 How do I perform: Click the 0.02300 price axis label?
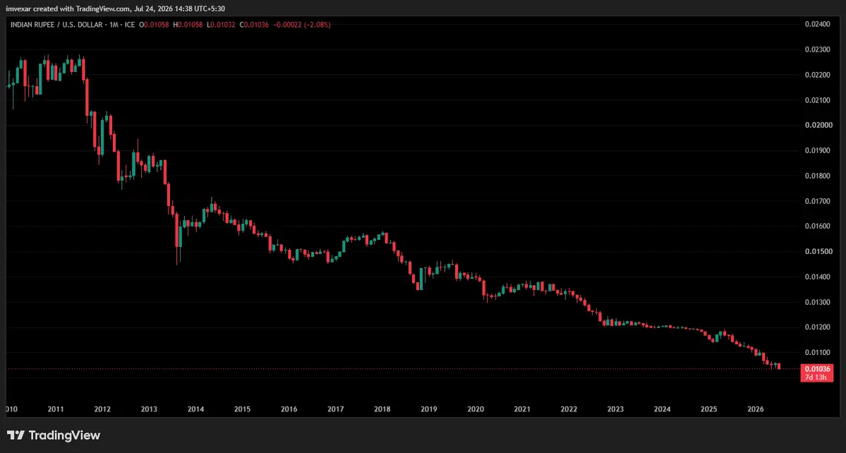click(x=817, y=49)
